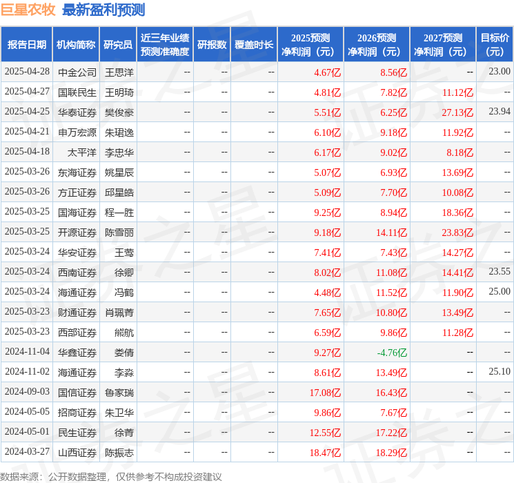Click 华安证券 institution name

pyautogui.click(x=77, y=253)
